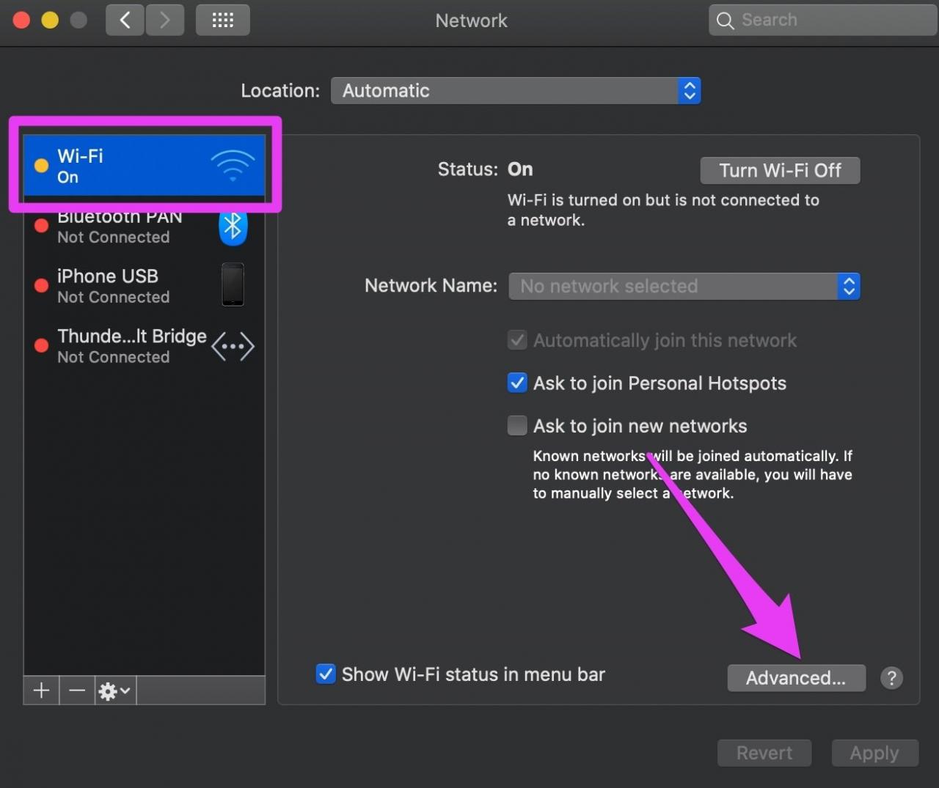Viewport: 939px width, 788px height.
Task: Click the Wi-Fi signal icon in sidebar
Action: (233, 166)
